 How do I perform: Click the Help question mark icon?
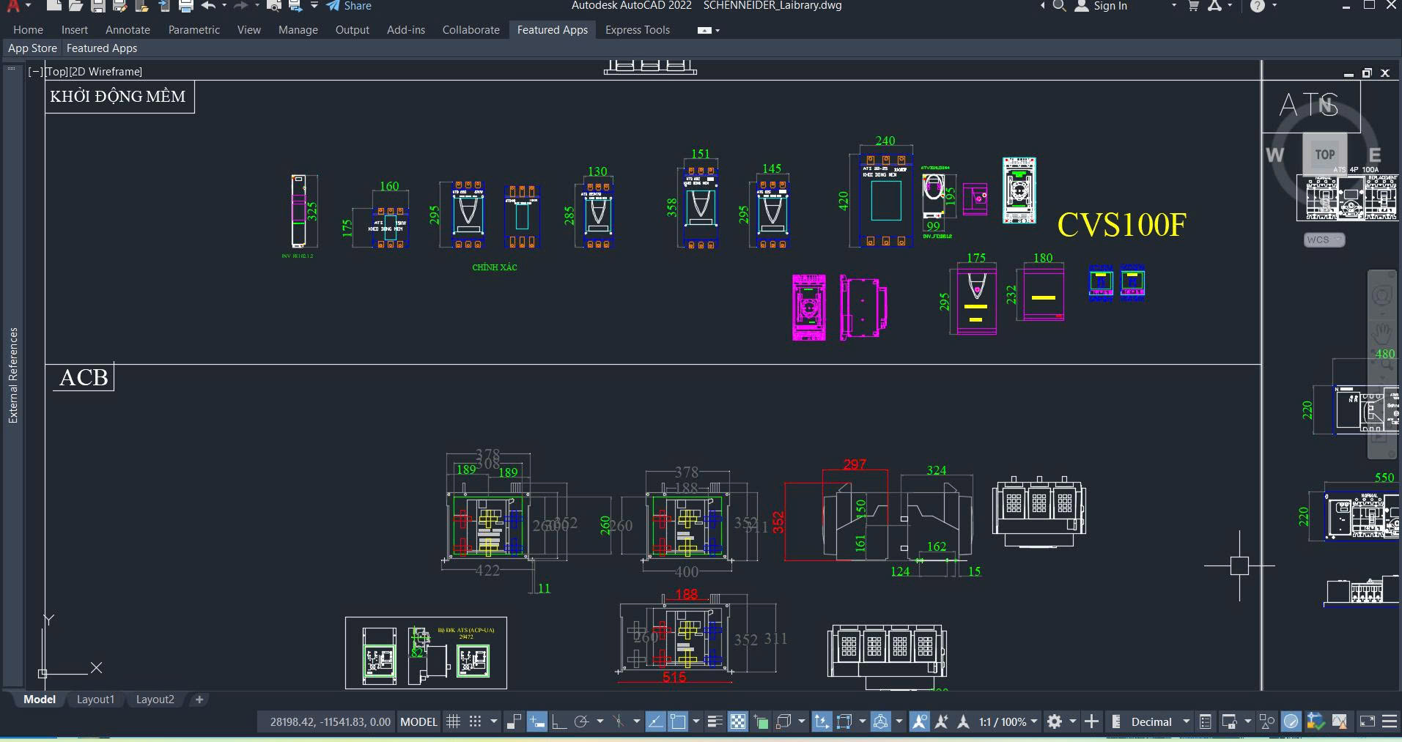point(1258,6)
